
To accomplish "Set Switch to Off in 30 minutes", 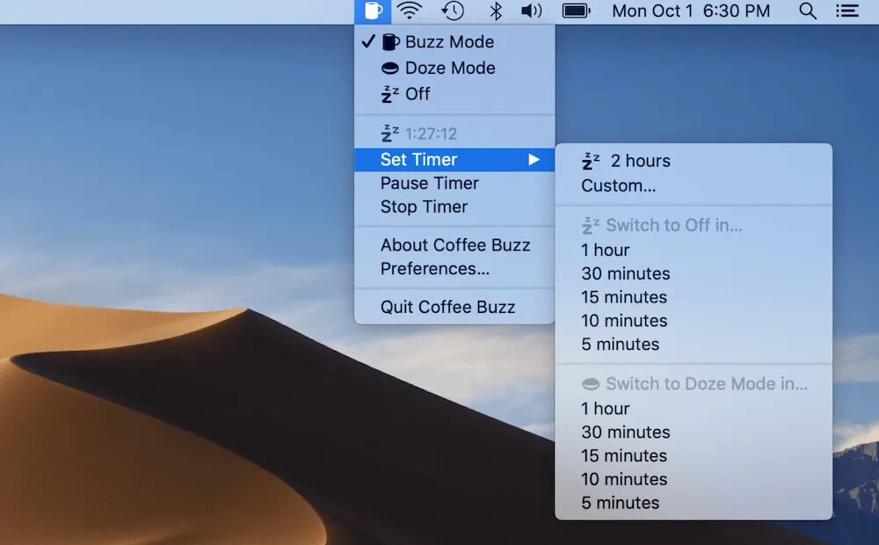I will (x=694, y=273).
